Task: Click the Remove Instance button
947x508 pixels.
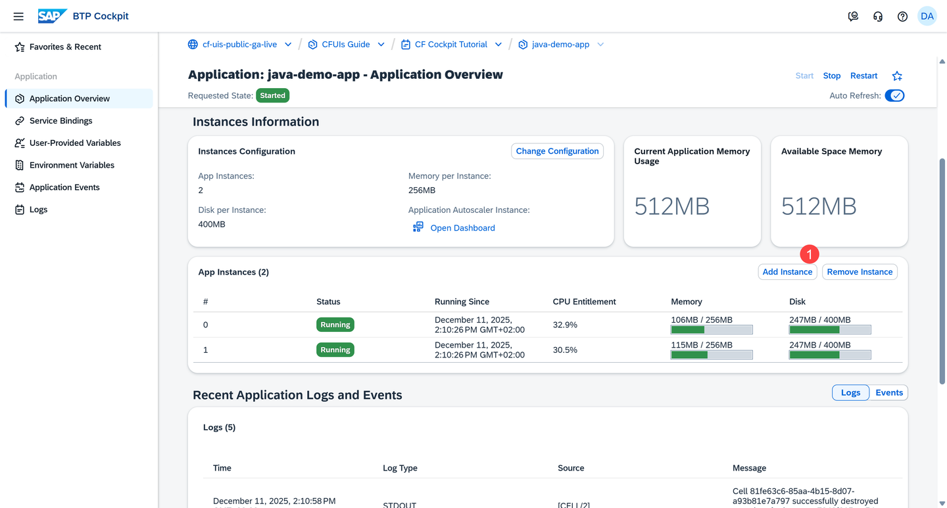Action: tap(860, 272)
